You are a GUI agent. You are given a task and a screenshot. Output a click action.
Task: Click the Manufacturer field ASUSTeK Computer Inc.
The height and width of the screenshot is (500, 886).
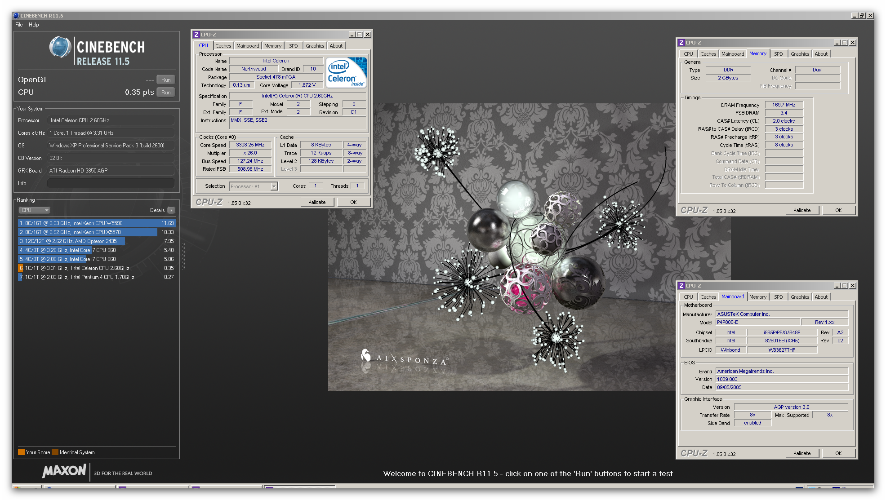782,314
